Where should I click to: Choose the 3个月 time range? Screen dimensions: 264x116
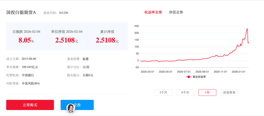[x=163, y=92]
